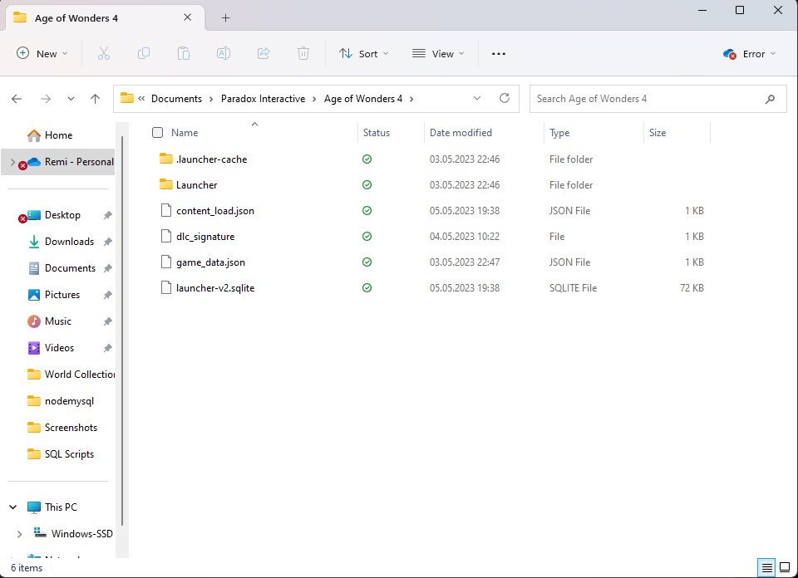Open the OneDrive Error status dropdown
This screenshot has height=578, width=798.
tap(749, 54)
